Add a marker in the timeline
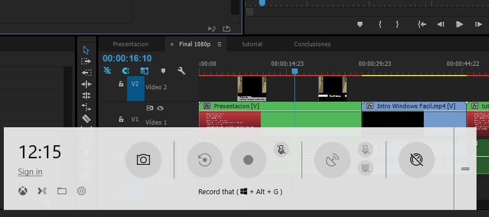The height and width of the screenshot is (217, 489). pyautogui.click(x=163, y=71)
